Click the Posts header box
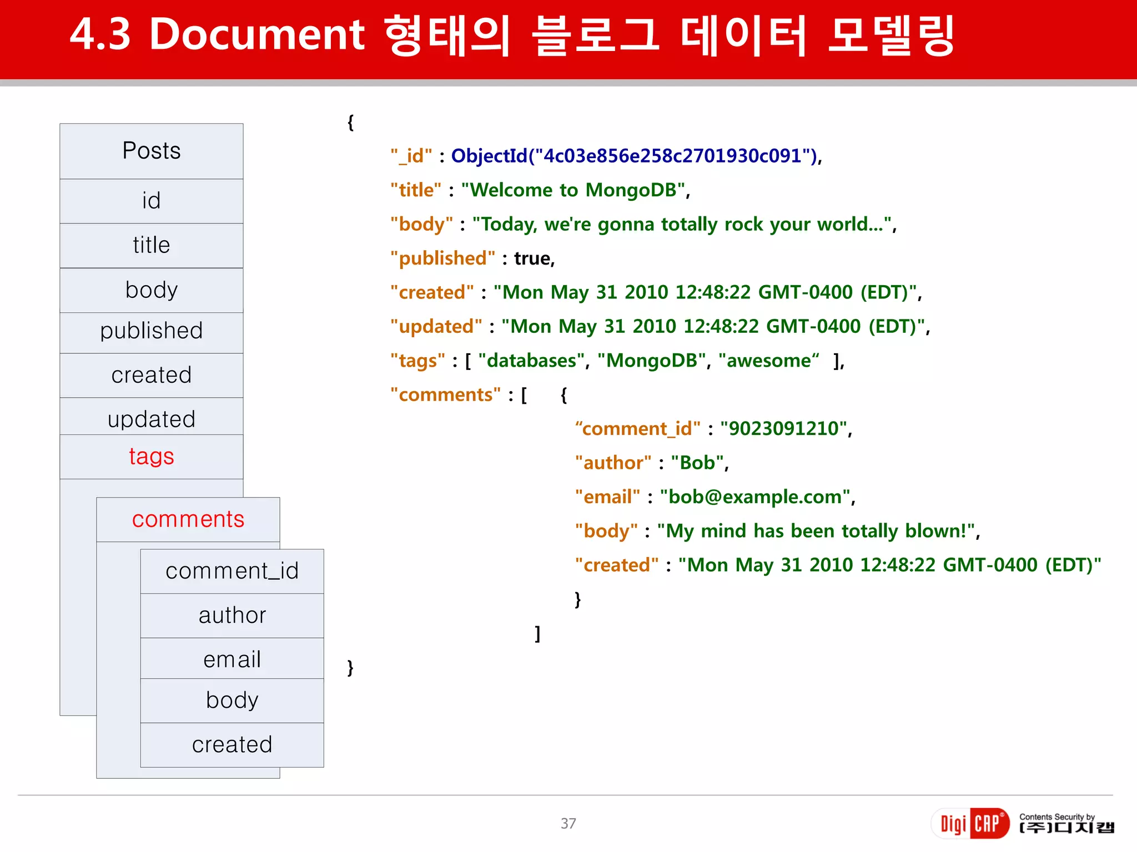The width and height of the screenshot is (1137, 852). point(152,151)
